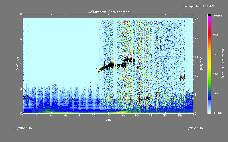Image resolution: width=228 pixels, height=142 pixels.
Task: Click the '6:' UTC hour tick
Action: (x=66, y=116)
